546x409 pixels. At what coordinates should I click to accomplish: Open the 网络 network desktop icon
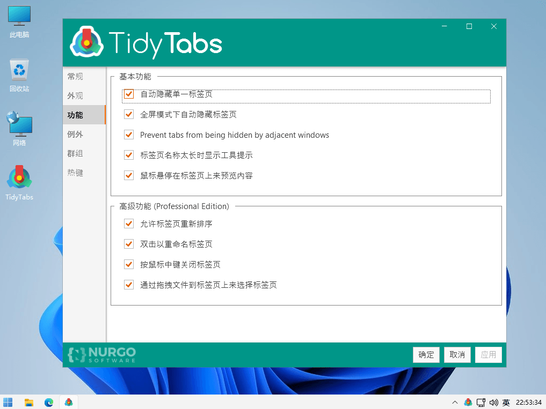(19, 129)
